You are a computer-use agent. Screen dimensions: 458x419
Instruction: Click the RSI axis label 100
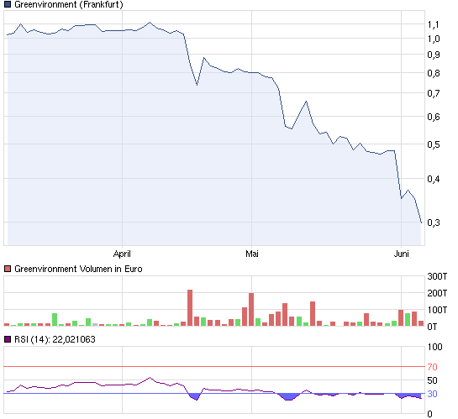435,347
